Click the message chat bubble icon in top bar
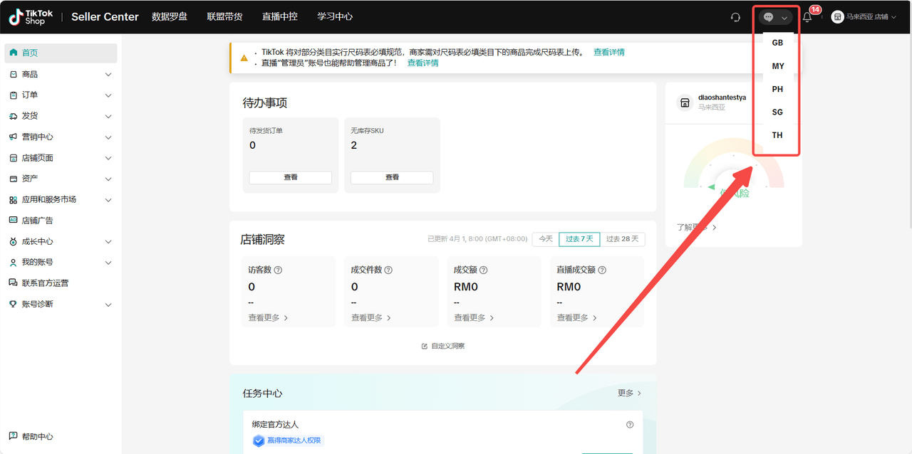The width and height of the screenshot is (912, 454). click(x=769, y=16)
